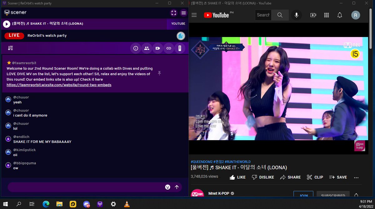Open the YouTube apps grid icon
The width and height of the screenshot is (375, 209).
[x=327, y=15]
